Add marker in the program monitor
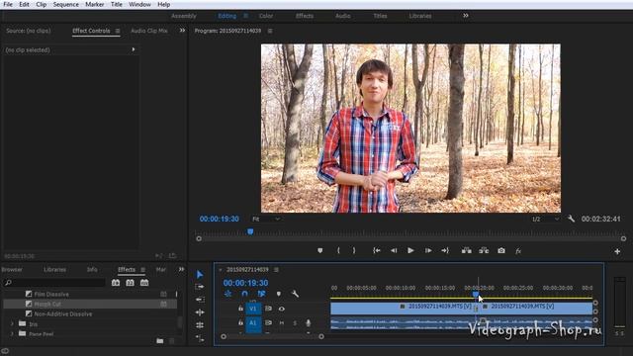633x356 pixels. pos(319,250)
